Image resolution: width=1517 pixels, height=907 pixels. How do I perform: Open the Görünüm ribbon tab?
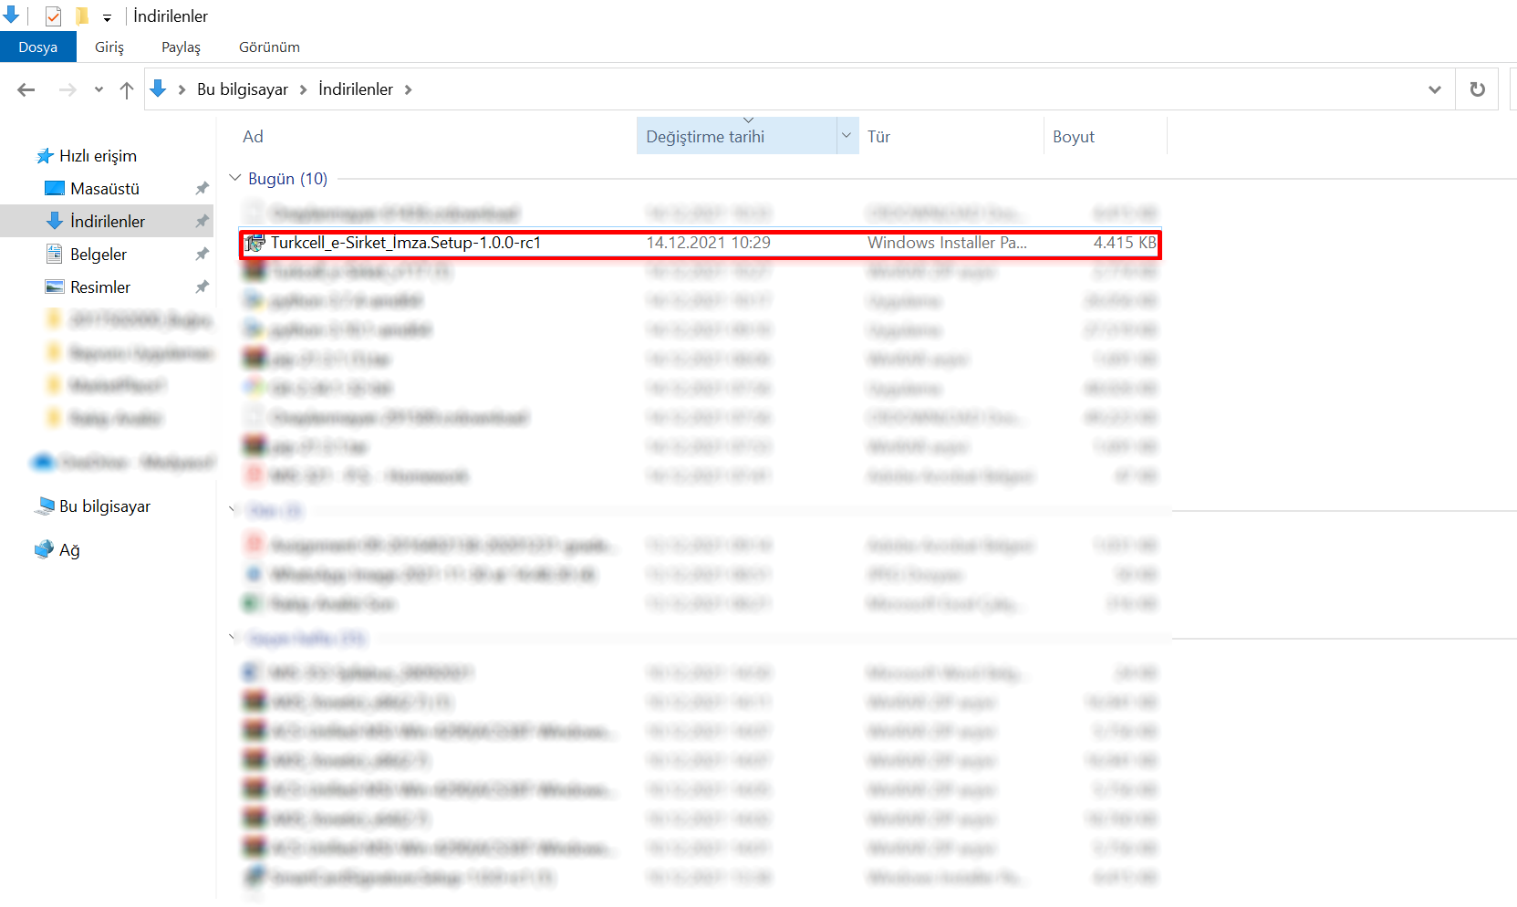pyautogui.click(x=269, y=47)
